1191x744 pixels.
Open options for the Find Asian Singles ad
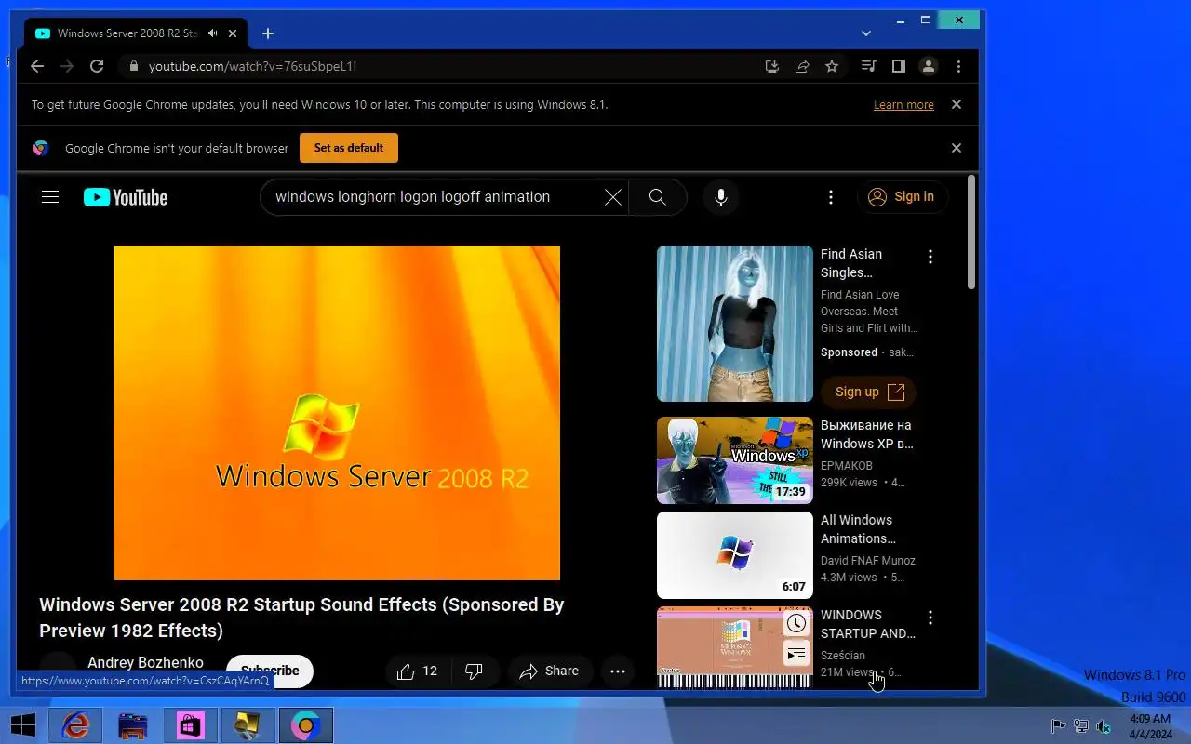(x=930, y=257)
